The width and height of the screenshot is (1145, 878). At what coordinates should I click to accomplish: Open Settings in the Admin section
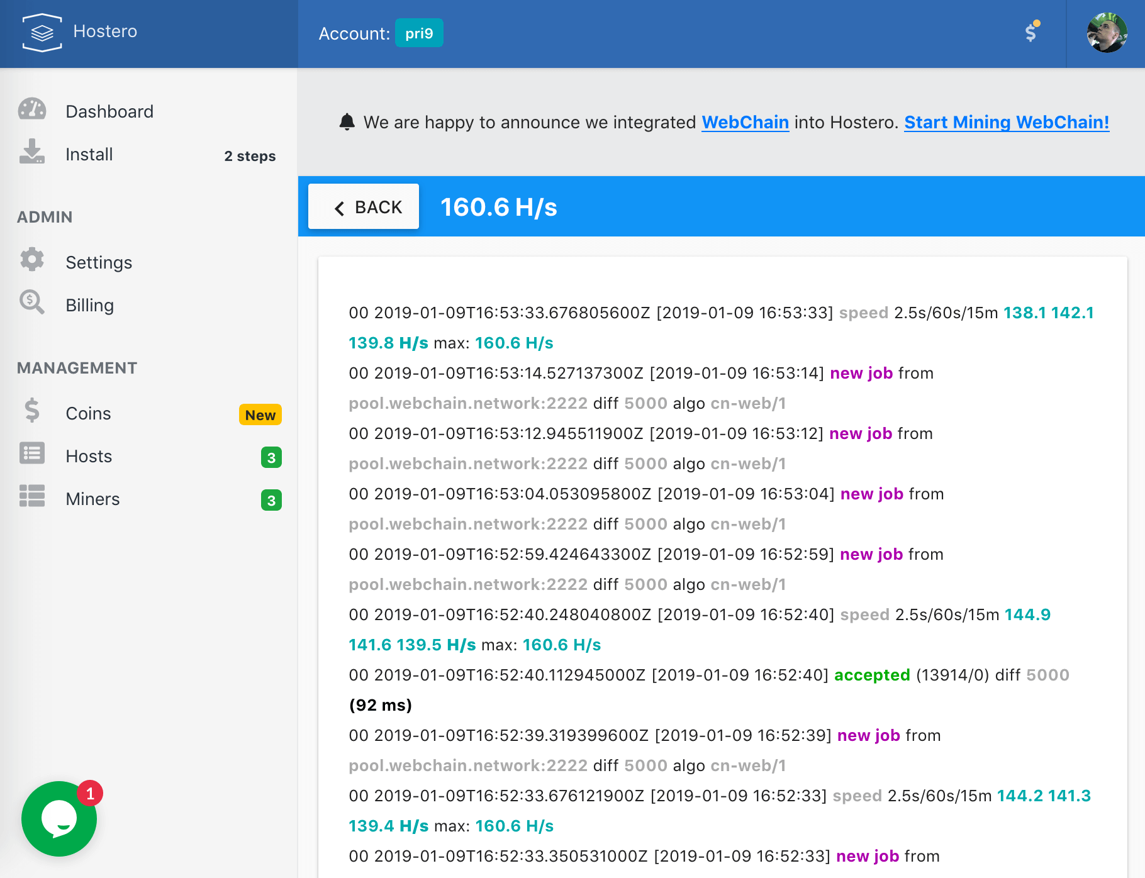coord(99,262)
